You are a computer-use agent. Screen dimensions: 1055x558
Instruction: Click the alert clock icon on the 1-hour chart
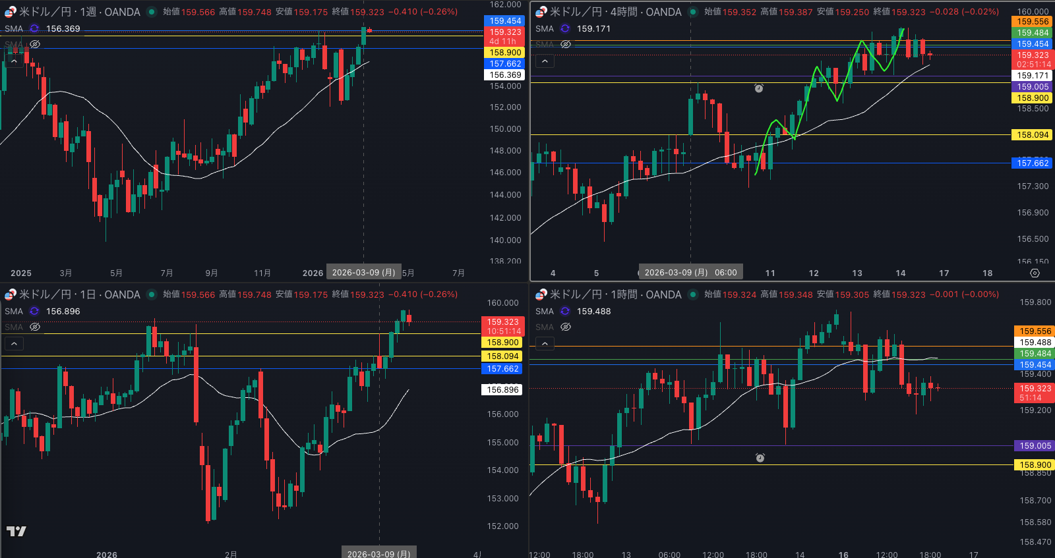click(760, 457)
